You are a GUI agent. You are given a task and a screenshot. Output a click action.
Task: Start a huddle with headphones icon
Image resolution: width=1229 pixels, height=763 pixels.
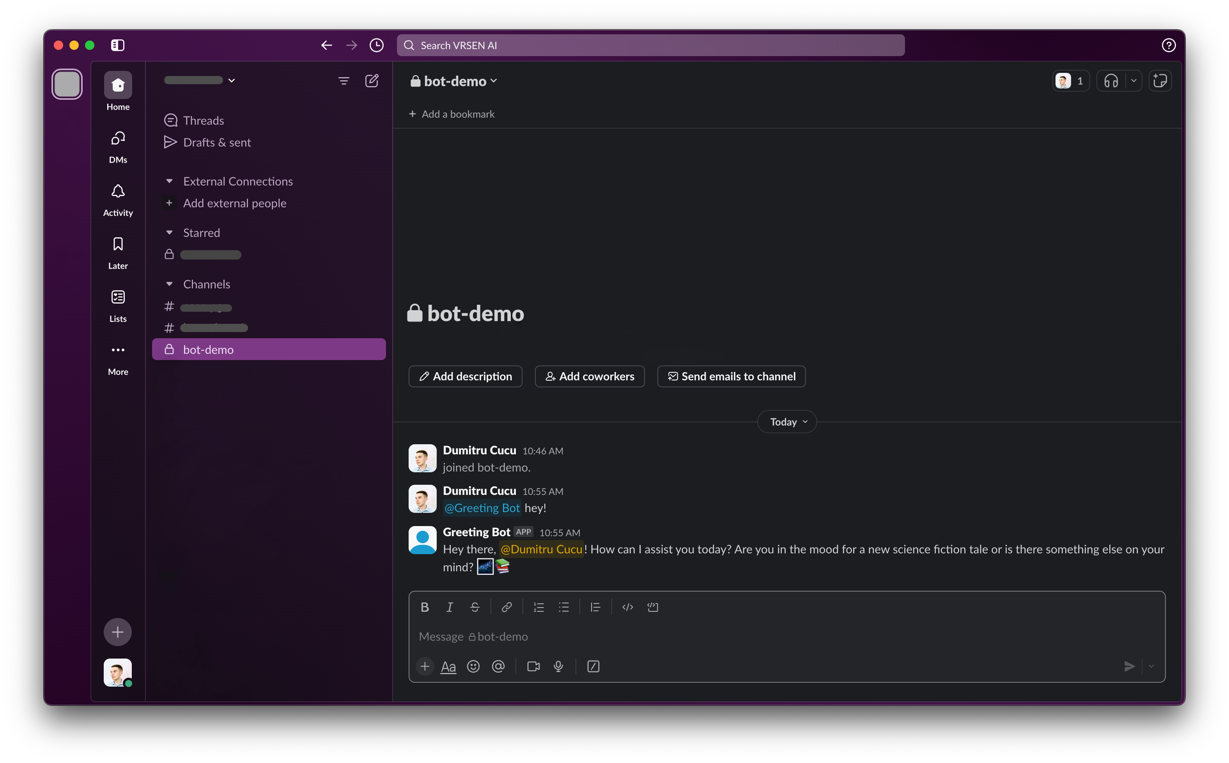click(x=1110, y=81)
